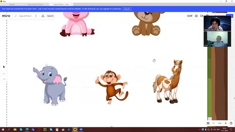Open the board title Copy of Поток 1
This screenshot has height=132, width=235.
click(26, 16)
